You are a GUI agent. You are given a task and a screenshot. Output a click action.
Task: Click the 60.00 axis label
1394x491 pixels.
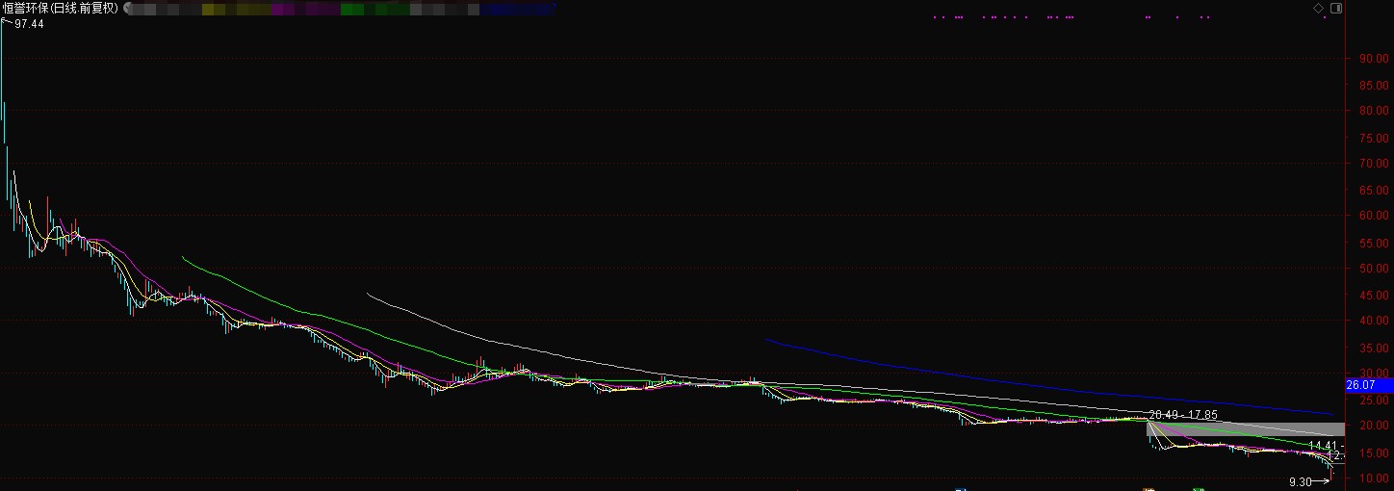click(x=1373, y=216)
